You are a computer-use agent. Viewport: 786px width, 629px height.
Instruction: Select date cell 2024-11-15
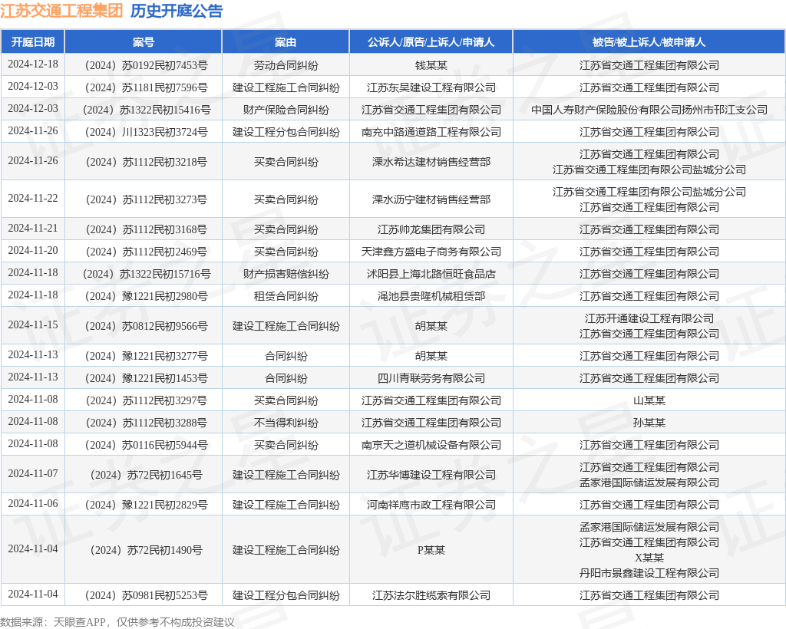pyautogui.click(x=33, y=325)
